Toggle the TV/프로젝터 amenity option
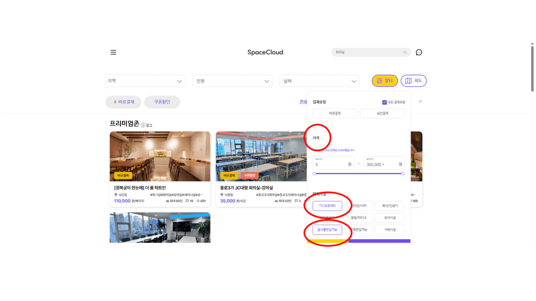This screenshot has width=536, height=301. (327, 206)
